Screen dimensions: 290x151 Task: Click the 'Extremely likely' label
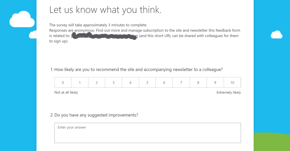click(228, 92)
